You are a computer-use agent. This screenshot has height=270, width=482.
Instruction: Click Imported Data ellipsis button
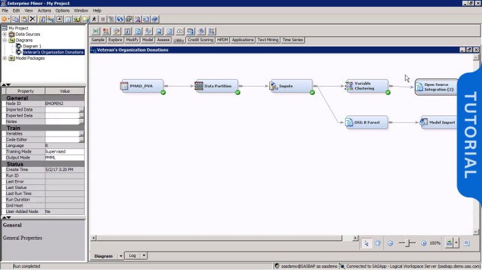pyautogui.click(x=81, y=110)
